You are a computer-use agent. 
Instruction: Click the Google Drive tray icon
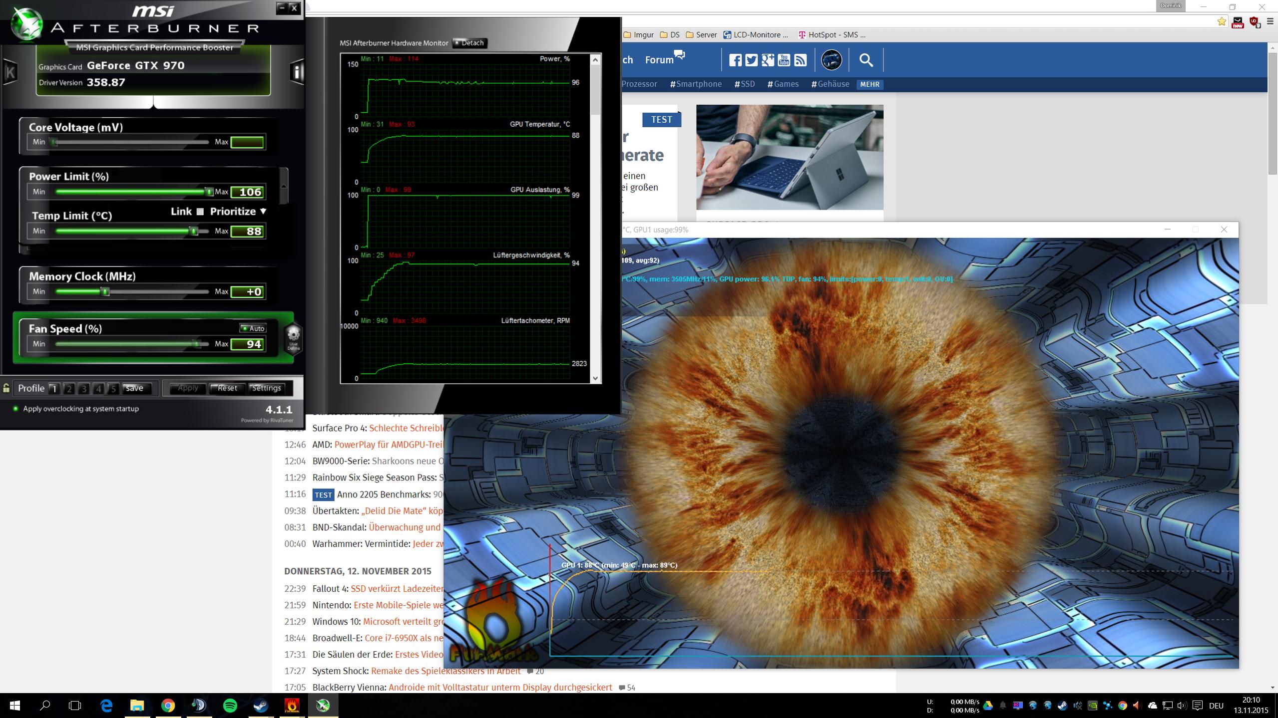click(987, 706)
